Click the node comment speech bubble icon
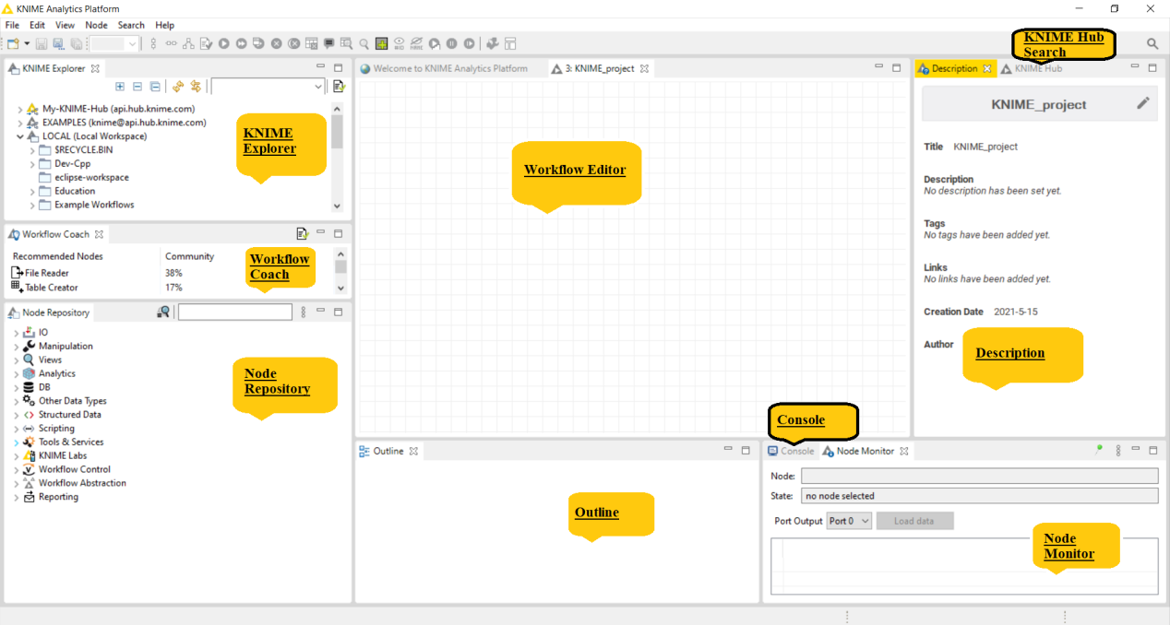Image resolution: width=1170 pixels, height=625 pixels. (329, 43)
